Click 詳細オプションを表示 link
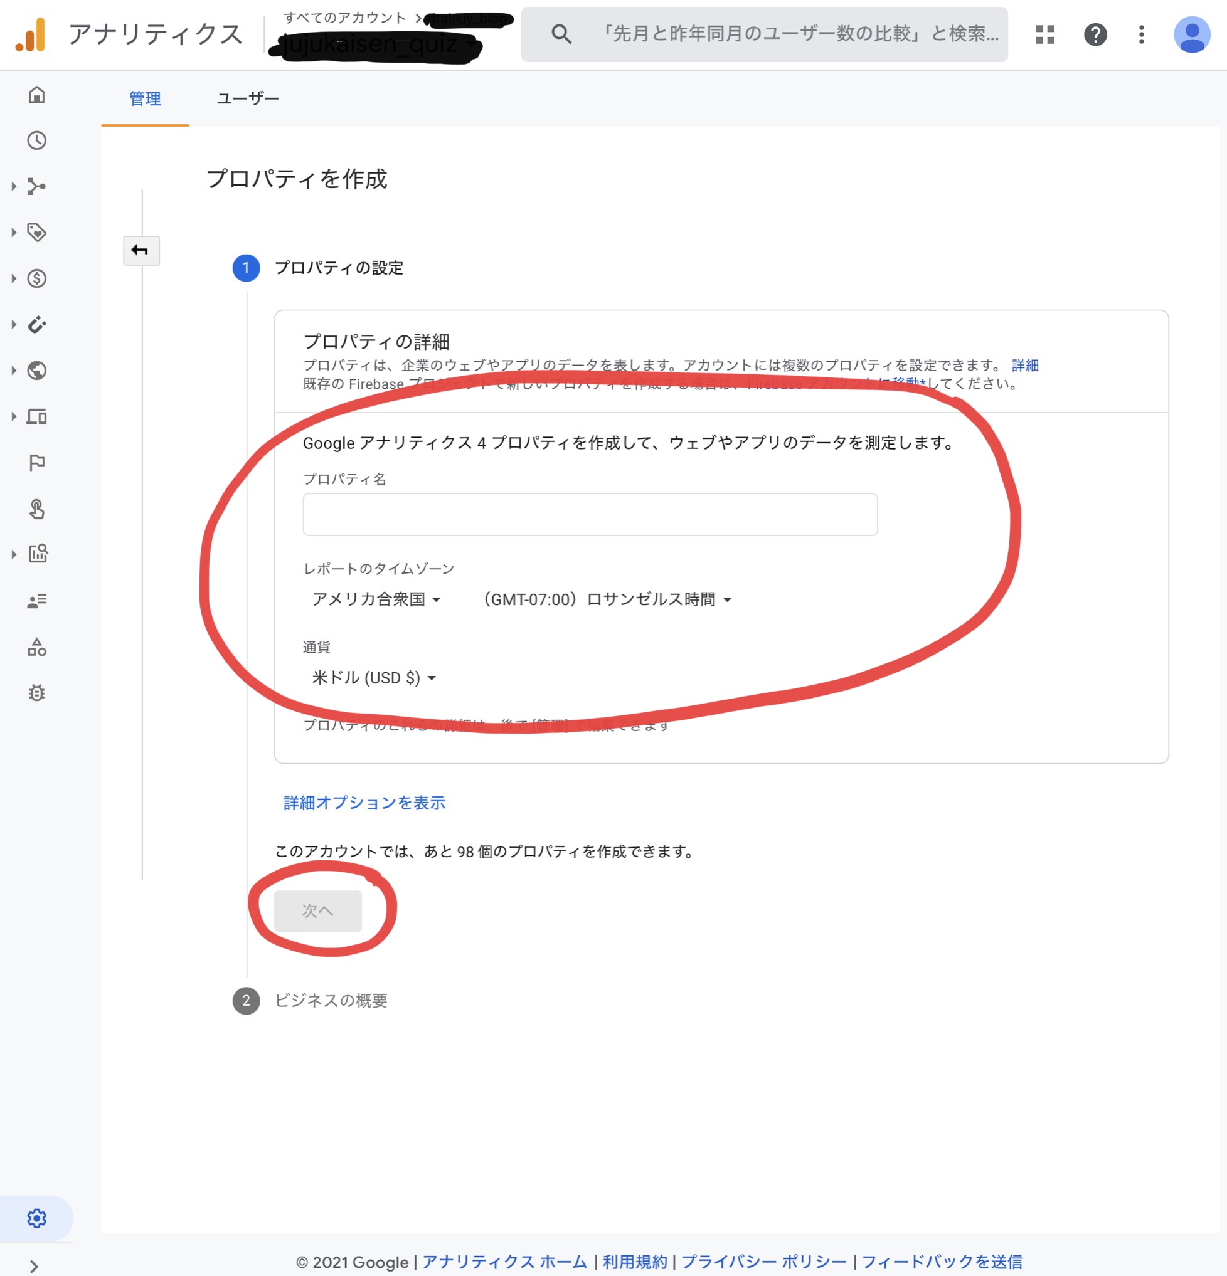 (x=364, y=803)
